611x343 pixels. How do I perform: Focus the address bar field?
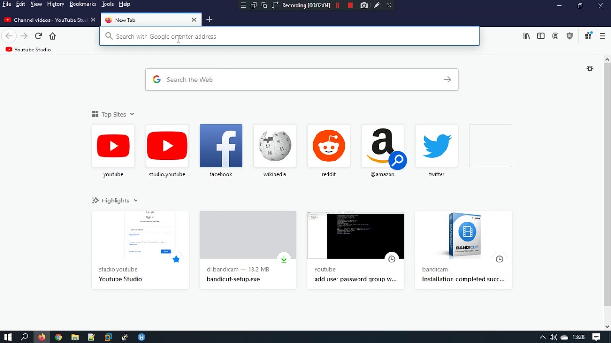pos(289,36)
